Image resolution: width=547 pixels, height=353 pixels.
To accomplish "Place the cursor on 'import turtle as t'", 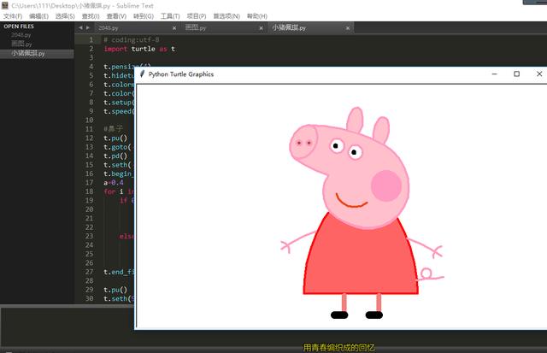I will pyautogui.click(x=139, y=49).
